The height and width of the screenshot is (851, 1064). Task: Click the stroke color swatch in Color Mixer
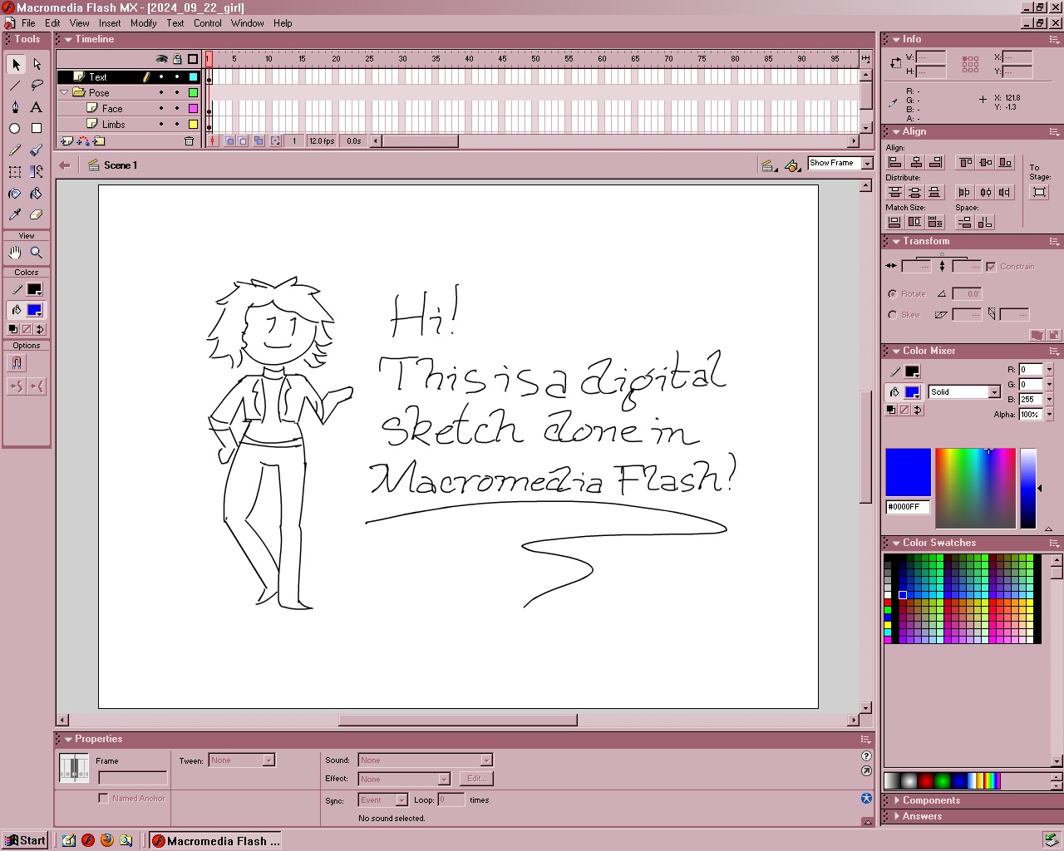tap(912, 372)
